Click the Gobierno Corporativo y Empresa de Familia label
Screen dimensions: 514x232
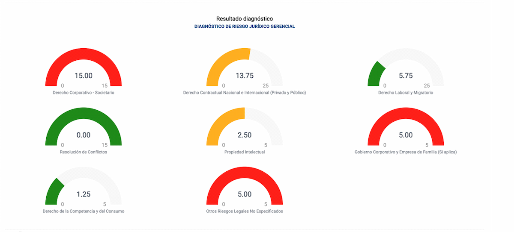[x=406, y=152]
